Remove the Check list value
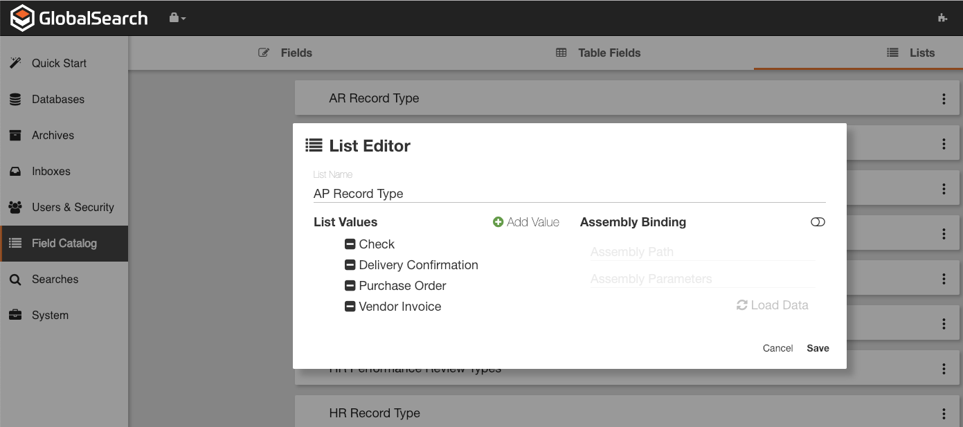963x427 pixels. coord(350,244)
